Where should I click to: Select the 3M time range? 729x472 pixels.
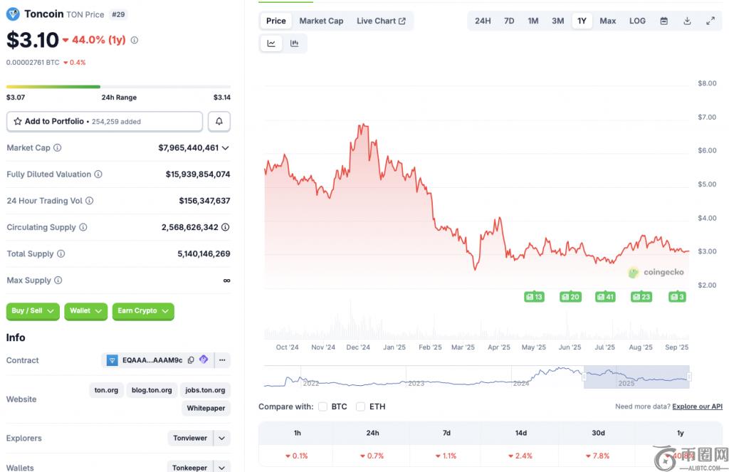pyautogui.click(x=557, y=21)
